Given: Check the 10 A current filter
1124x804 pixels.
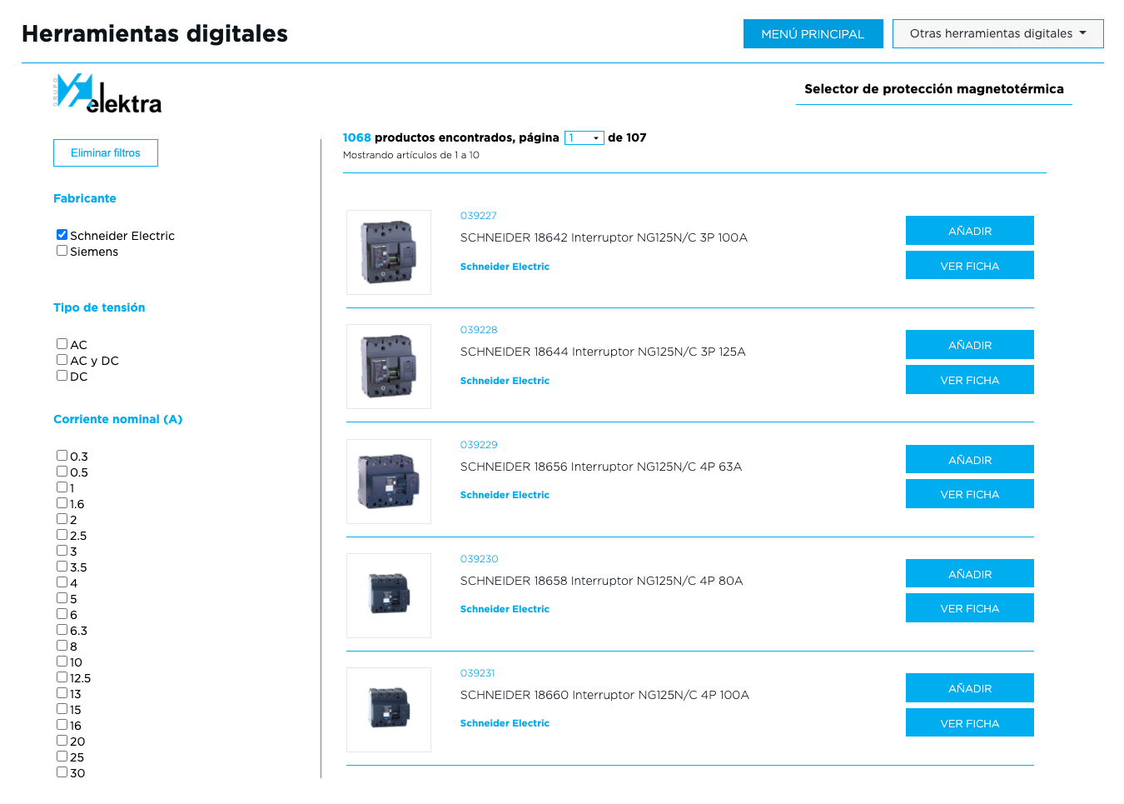Looking at the screenshot, I should click(62, 662).
